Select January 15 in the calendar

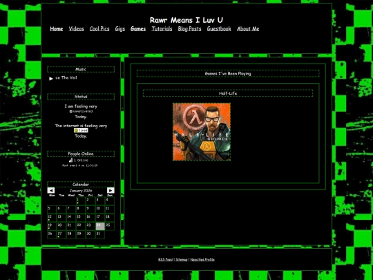(x=81, y=218)
